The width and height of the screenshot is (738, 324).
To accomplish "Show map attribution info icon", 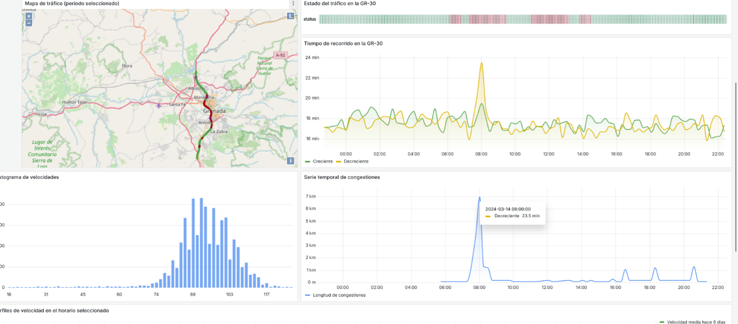I will pyautogui.click(x=290, y=161).
